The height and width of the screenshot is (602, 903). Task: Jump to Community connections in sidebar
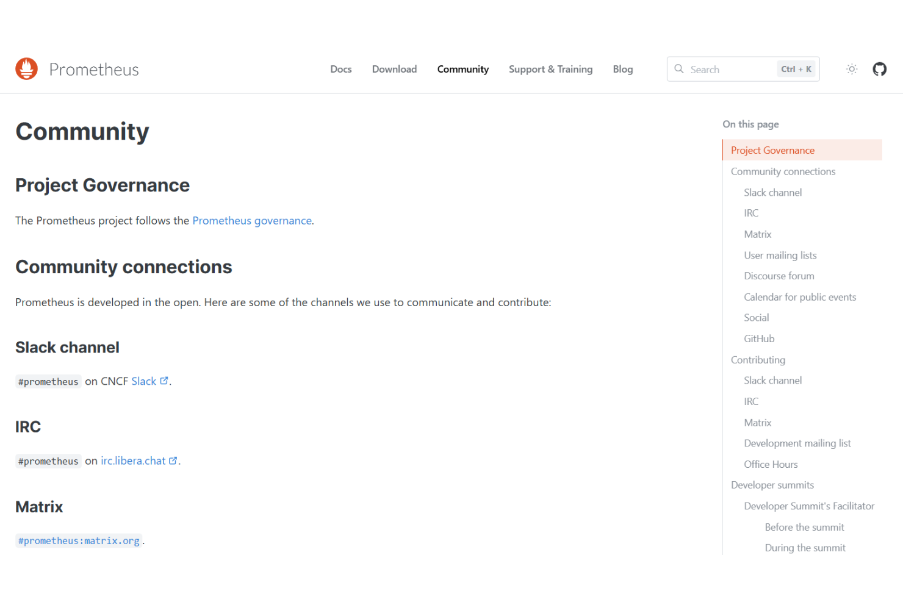point(783,171)
